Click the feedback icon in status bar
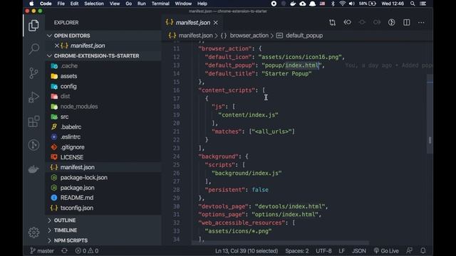This screenshot has width=456, height=256. pos(409,250)
